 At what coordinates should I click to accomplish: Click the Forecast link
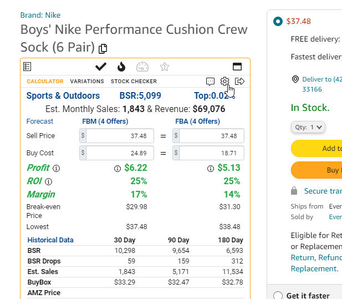(40, 121)
